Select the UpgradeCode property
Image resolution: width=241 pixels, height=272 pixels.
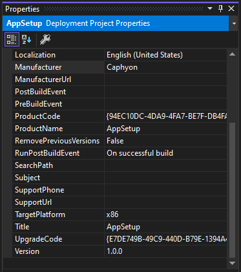click(58, 239)
